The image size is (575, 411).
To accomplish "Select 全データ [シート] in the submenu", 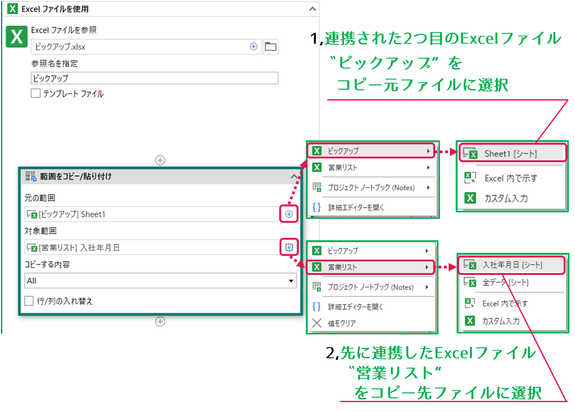I will click(511, 282).
